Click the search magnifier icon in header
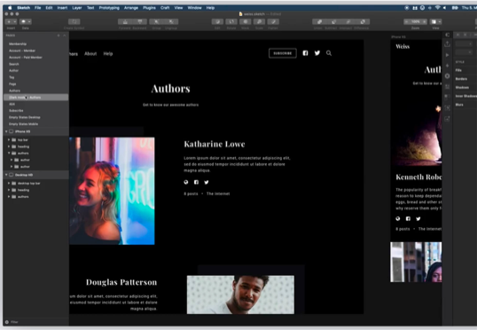The height and width of the screenshot is (330, 477). click(x=329, y=53)
